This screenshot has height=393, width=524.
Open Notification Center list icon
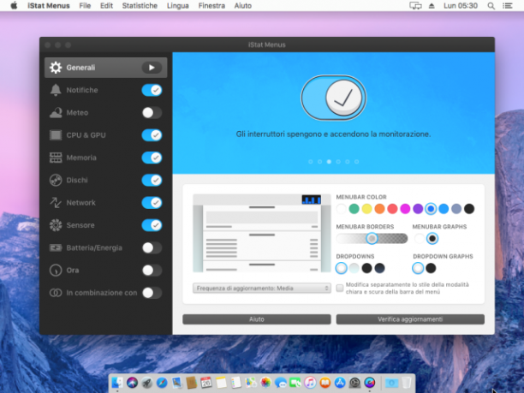click(x=507, y=6)
